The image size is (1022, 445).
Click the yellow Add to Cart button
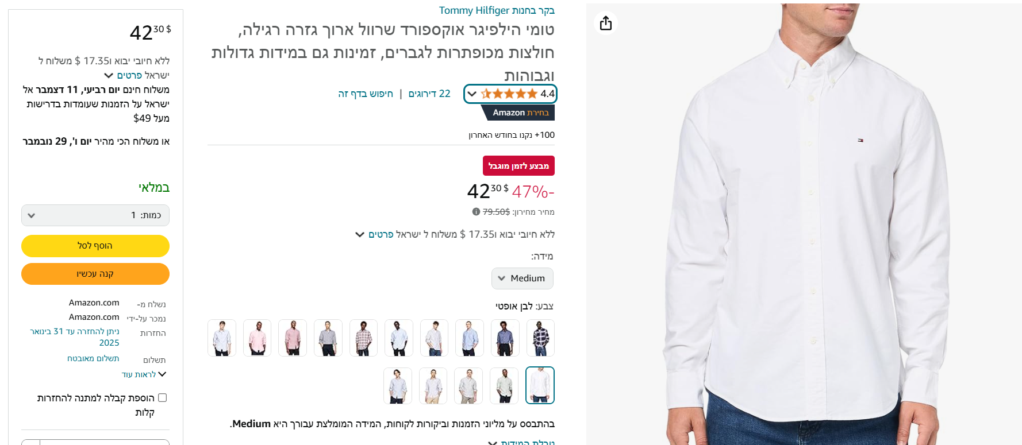pos(95,246)
